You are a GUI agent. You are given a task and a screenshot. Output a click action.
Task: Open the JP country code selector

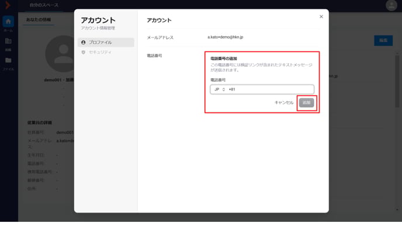220,89
